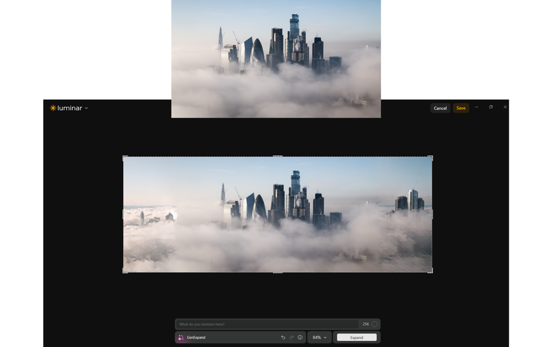Image resolution: width=552 pixels, height=347 pixels.
Task: Open the info icon in GenExpand bar
Action: click(300, 337)
